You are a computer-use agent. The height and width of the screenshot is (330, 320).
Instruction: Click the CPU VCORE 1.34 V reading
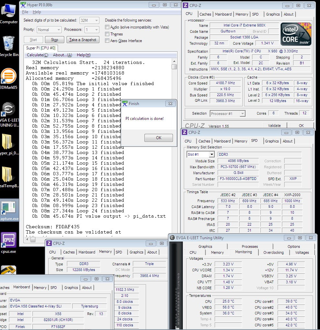(x=228, y=270)
